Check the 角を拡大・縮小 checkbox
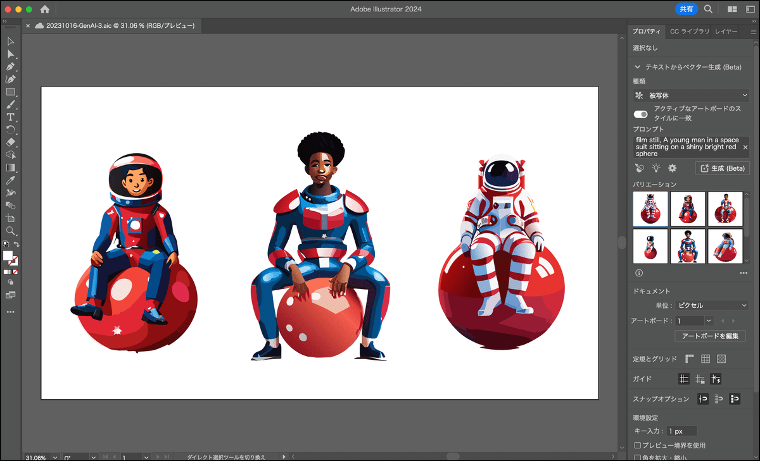This screenshot has width=760, height=461. coord(638,457)
